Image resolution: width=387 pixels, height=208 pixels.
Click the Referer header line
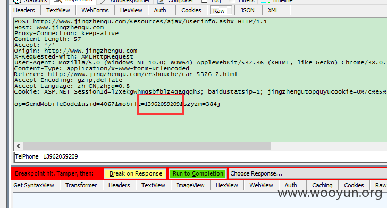coord(125,74)
